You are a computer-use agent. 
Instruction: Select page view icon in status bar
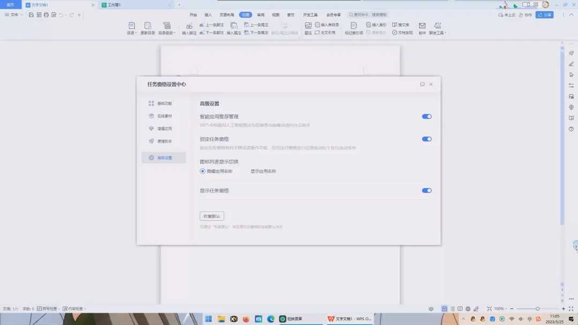point(445,309)
